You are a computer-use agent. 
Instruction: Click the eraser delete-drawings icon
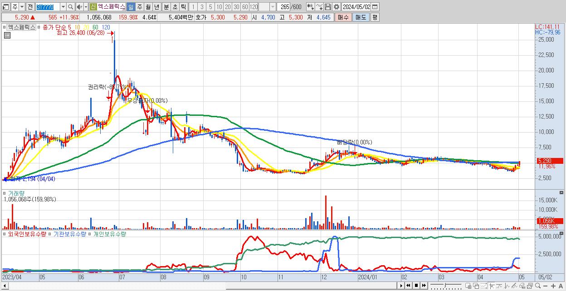point(522,286)
